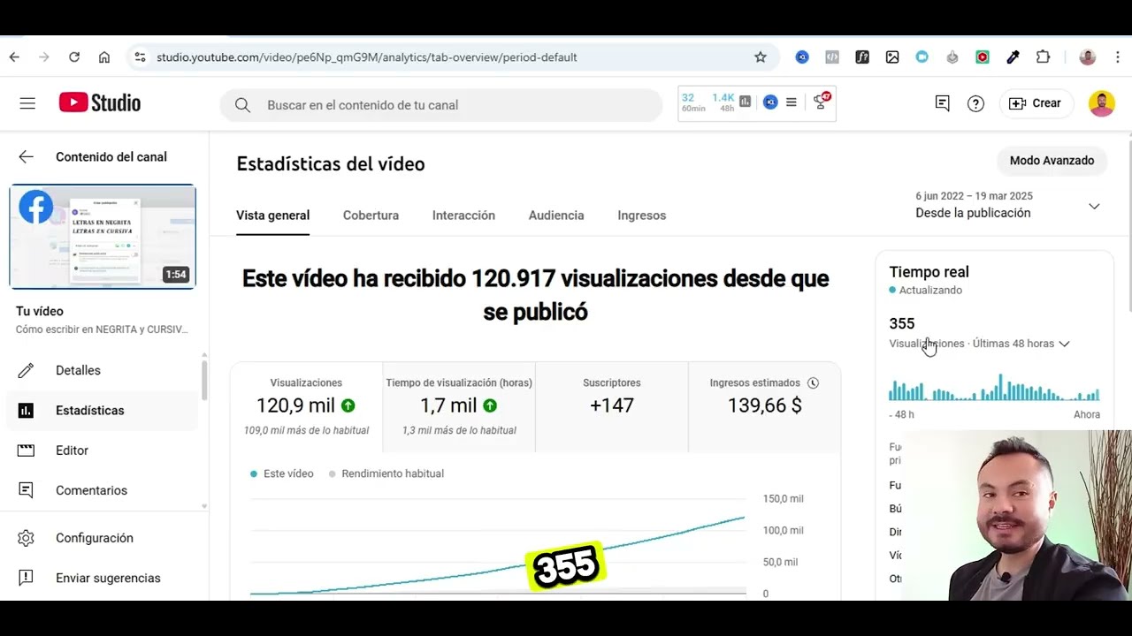1132x636 pixels.
Task: Open Chrome three-dot menu
Action: 1118,57
